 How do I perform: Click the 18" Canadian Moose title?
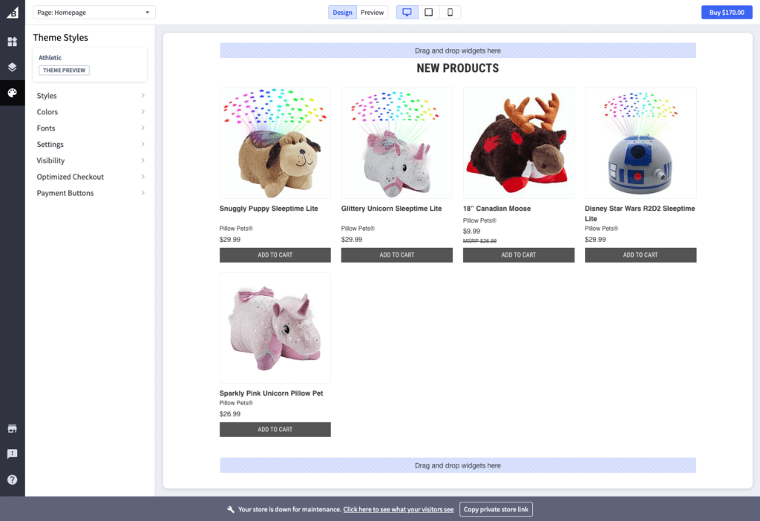(x=497, y=209)
